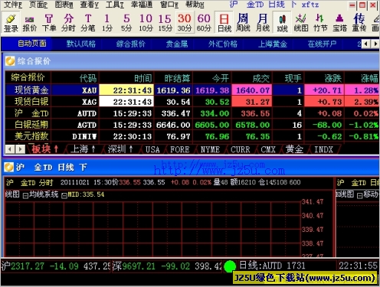Screen dimensions: 380x287
Task: Click left arrow beside 板块 sector tabs
Action: tap(10, 149)
